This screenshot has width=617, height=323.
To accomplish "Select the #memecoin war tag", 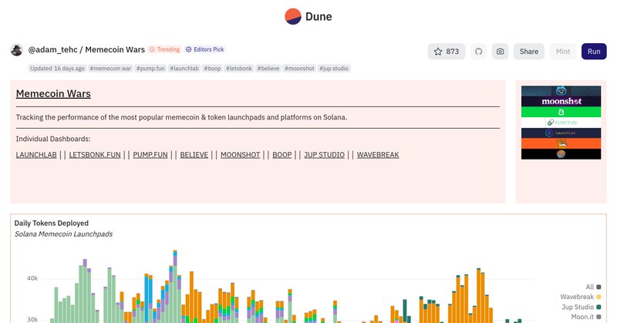I will tap(110, 69).
